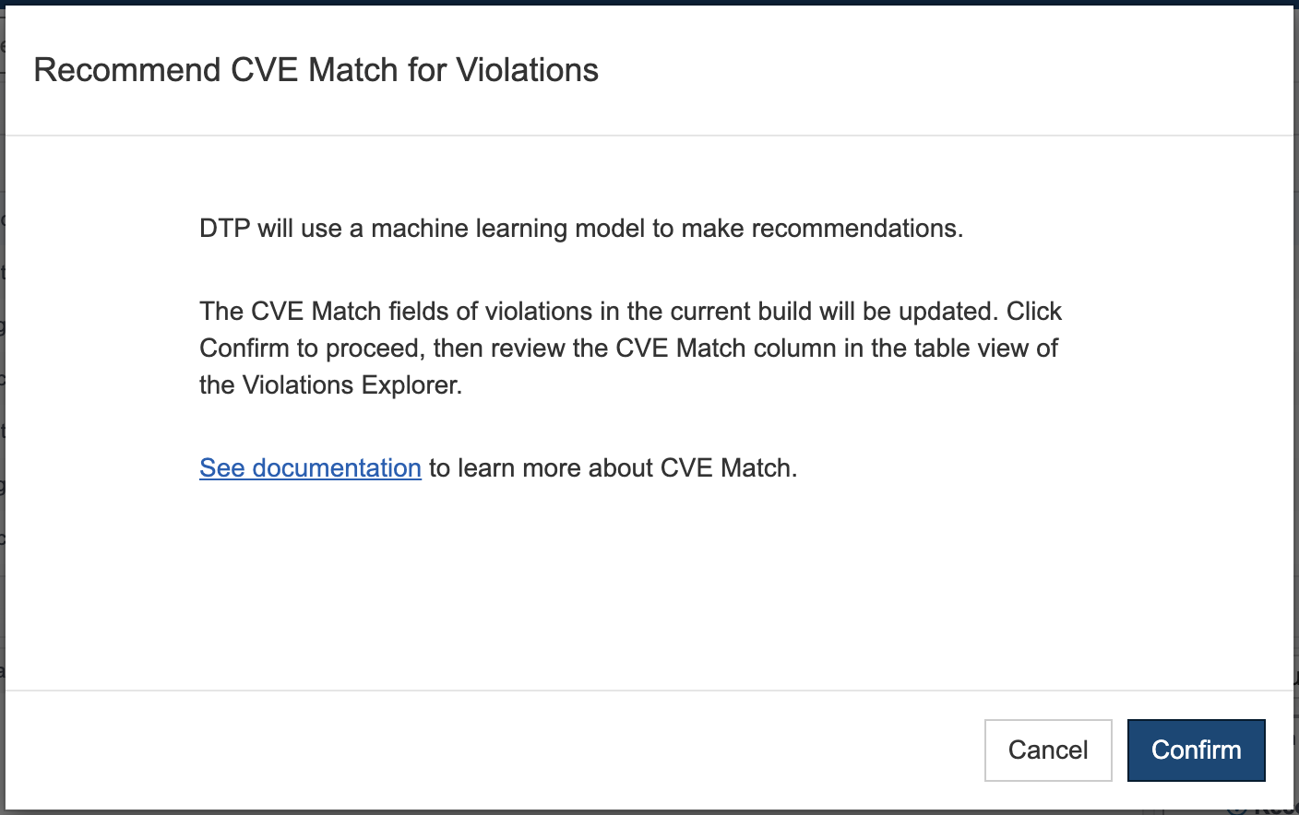Viewport: 1299px width, 815px height.
Task: Click the word DTP in the first sentence
Action: [225, 228]
